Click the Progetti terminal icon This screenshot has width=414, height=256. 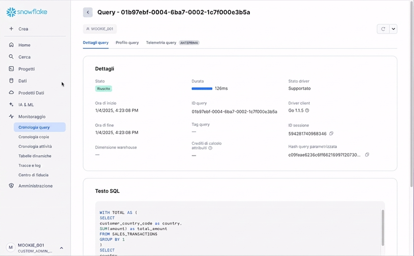tap(11, 69)
